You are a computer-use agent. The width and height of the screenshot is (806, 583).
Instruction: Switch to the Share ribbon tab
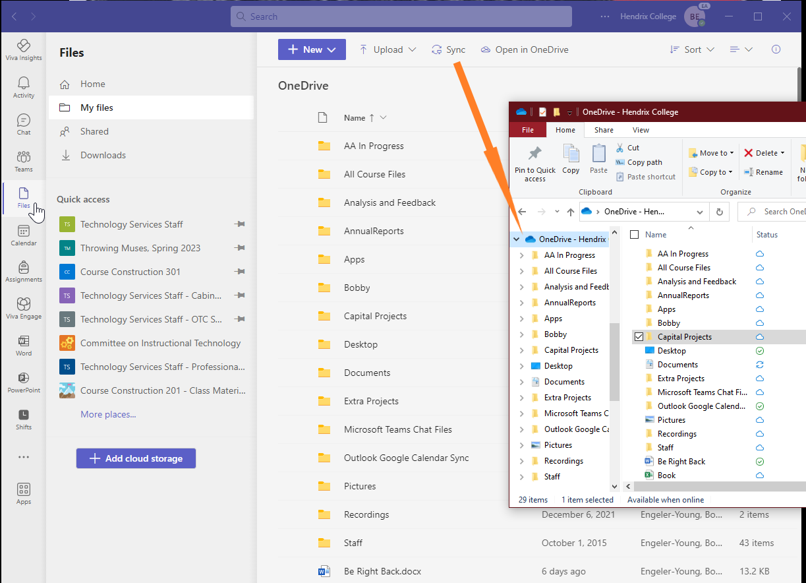point(603,130)
